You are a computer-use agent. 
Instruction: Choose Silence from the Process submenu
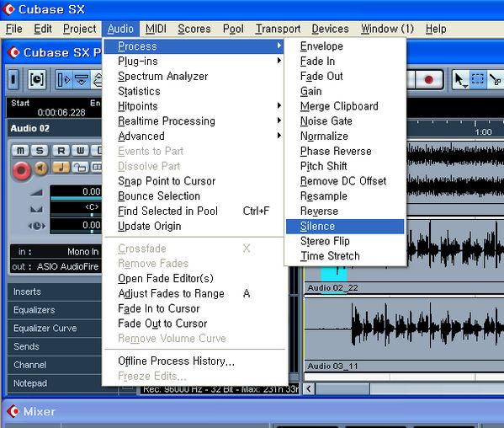click(x=345, y=227)
